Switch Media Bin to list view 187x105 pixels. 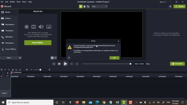[56, 58]
